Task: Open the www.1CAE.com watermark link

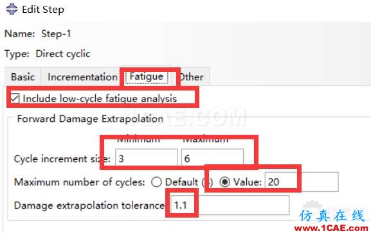Action: (331, 228)
